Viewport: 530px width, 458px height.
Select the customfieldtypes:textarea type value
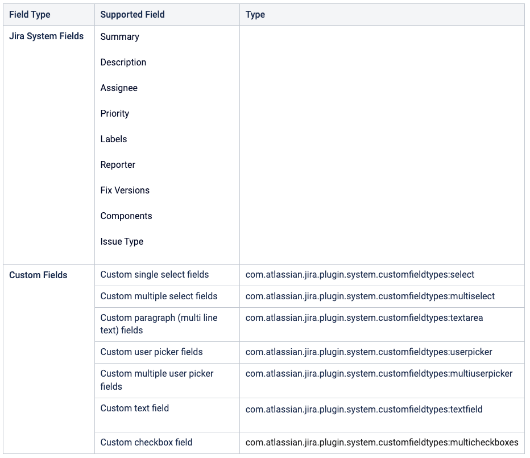(x=365, y=318)
